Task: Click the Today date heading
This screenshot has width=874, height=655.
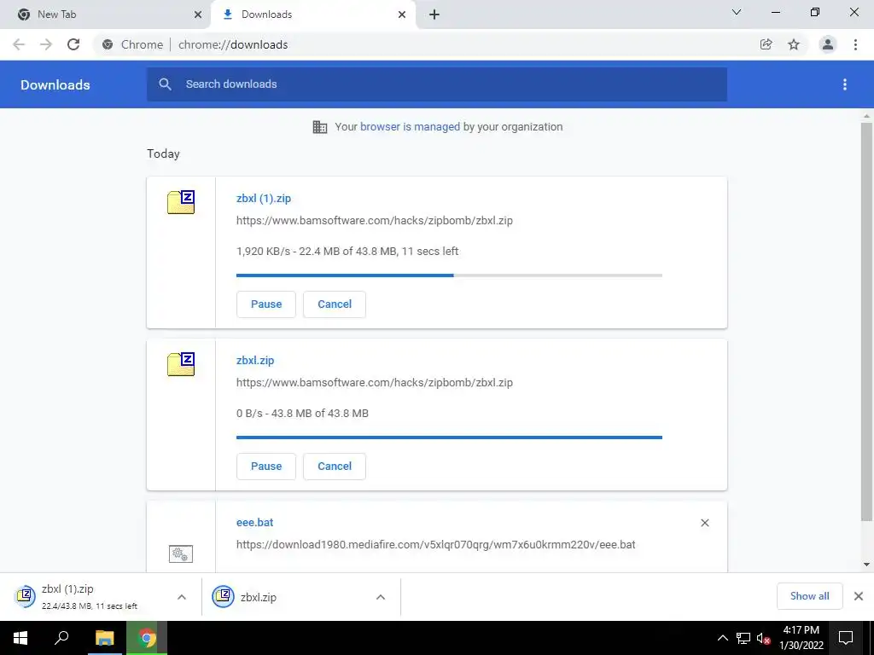Action: pos(163,154)
